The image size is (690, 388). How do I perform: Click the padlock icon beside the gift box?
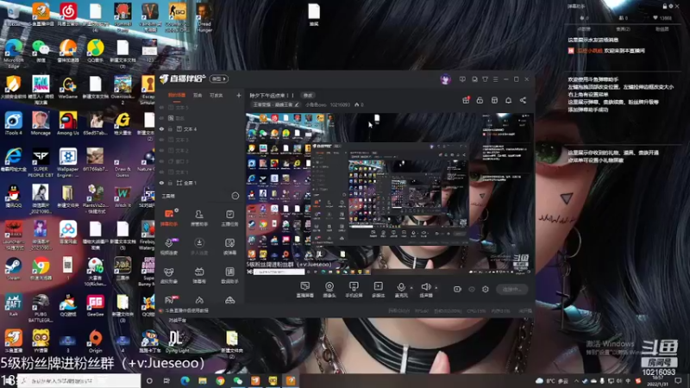pos(480,100)
